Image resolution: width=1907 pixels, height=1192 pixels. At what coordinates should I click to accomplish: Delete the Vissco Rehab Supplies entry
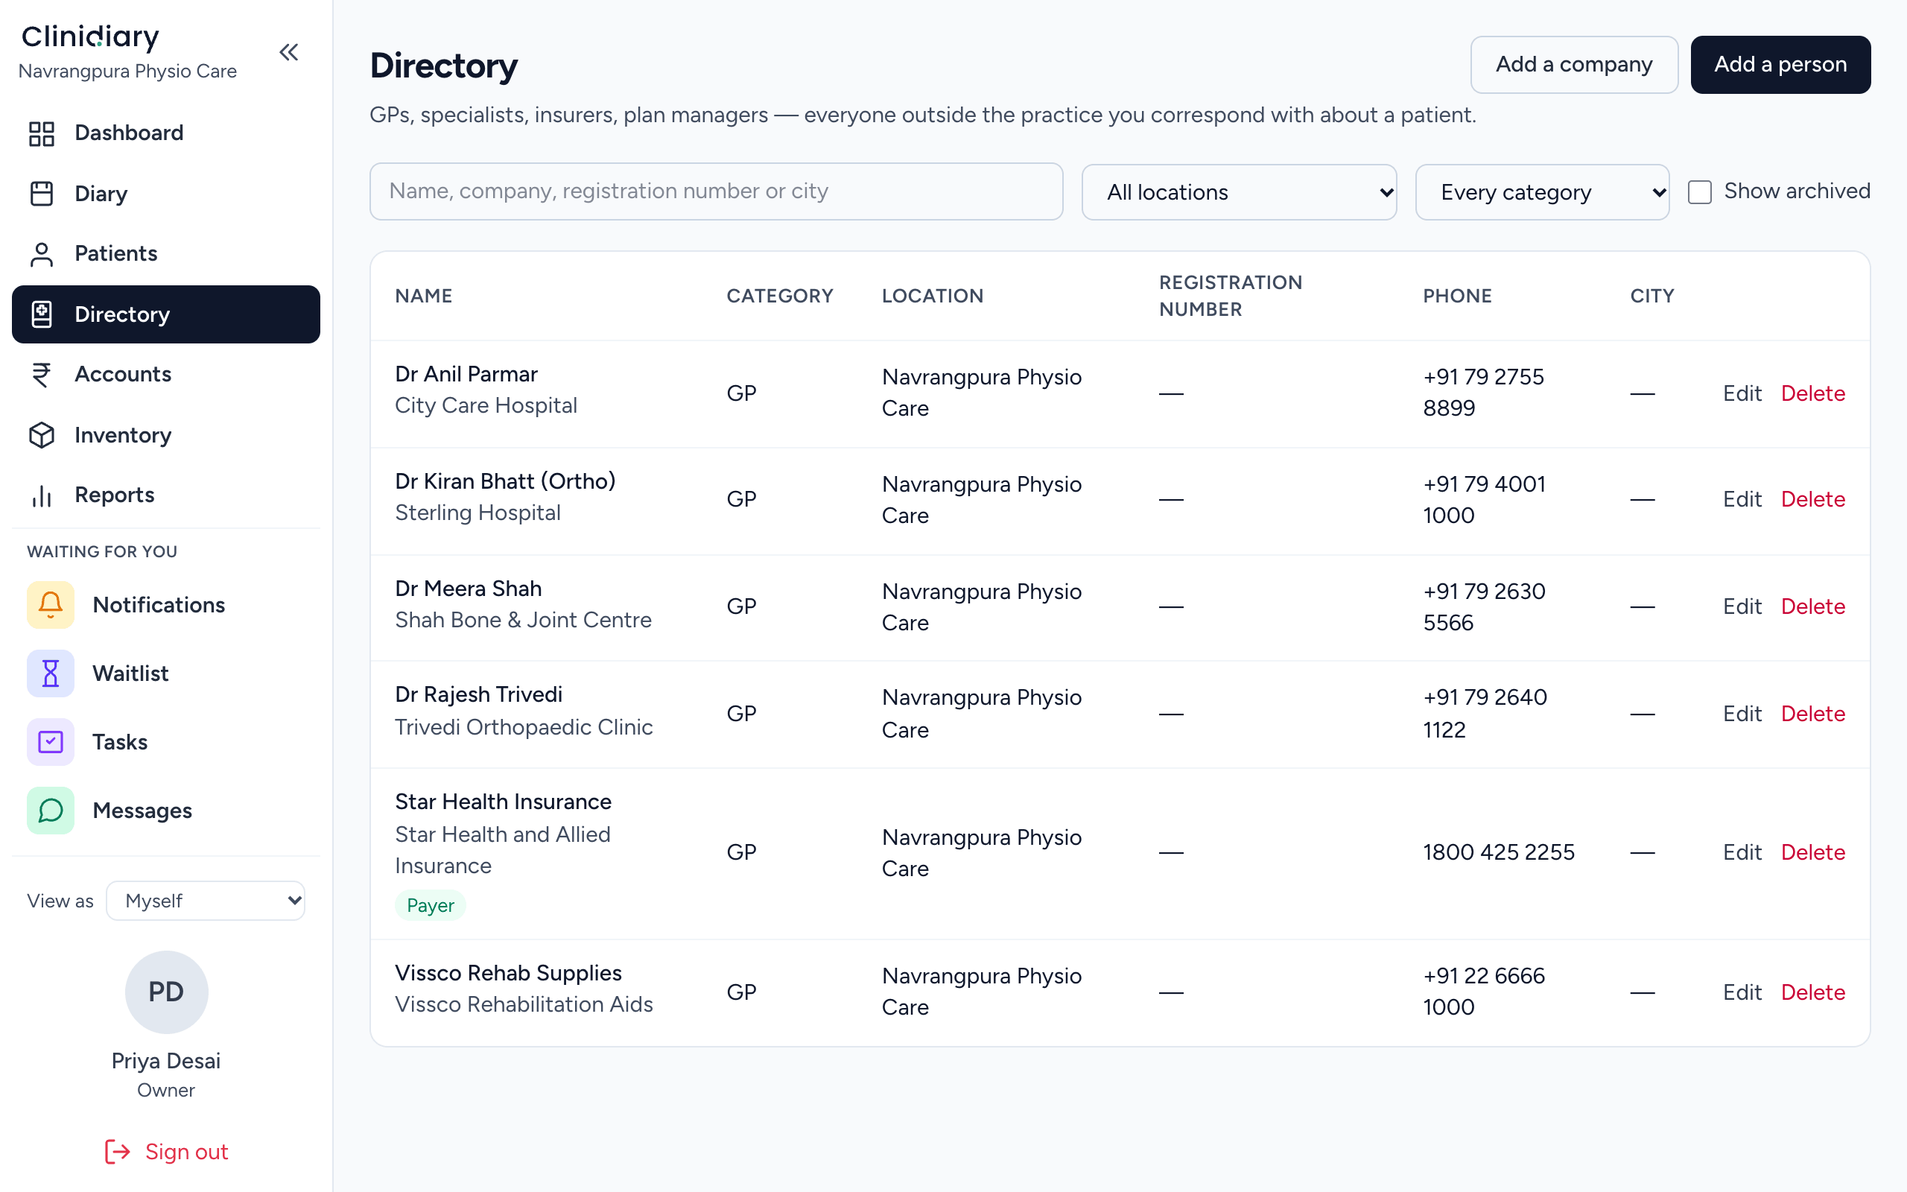[1812, 992]
